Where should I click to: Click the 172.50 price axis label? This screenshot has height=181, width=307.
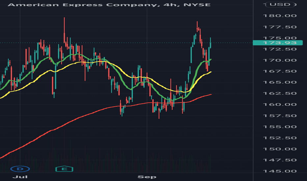coord(280,49)
